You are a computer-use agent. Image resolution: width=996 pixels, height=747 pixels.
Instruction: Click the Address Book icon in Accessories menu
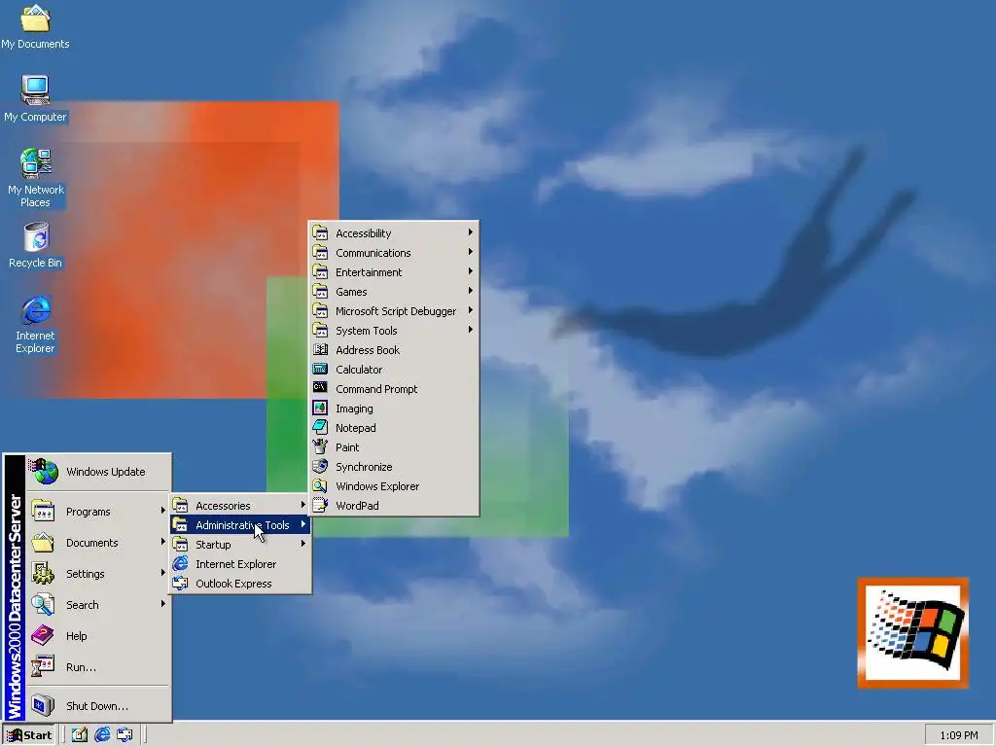pyautogui.click(x=320, y=349)
